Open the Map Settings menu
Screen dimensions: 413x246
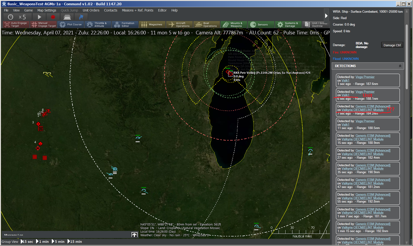click(47, 10)
